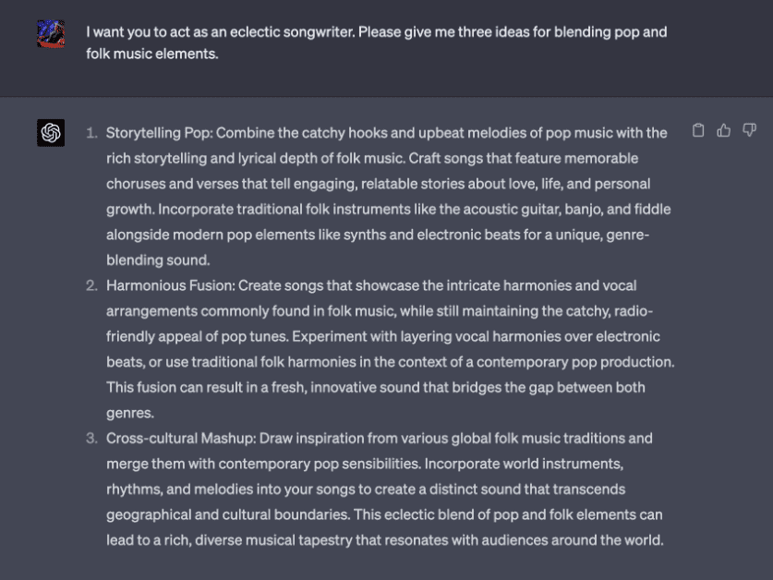Give the response a thumbs up

[724, 131]
